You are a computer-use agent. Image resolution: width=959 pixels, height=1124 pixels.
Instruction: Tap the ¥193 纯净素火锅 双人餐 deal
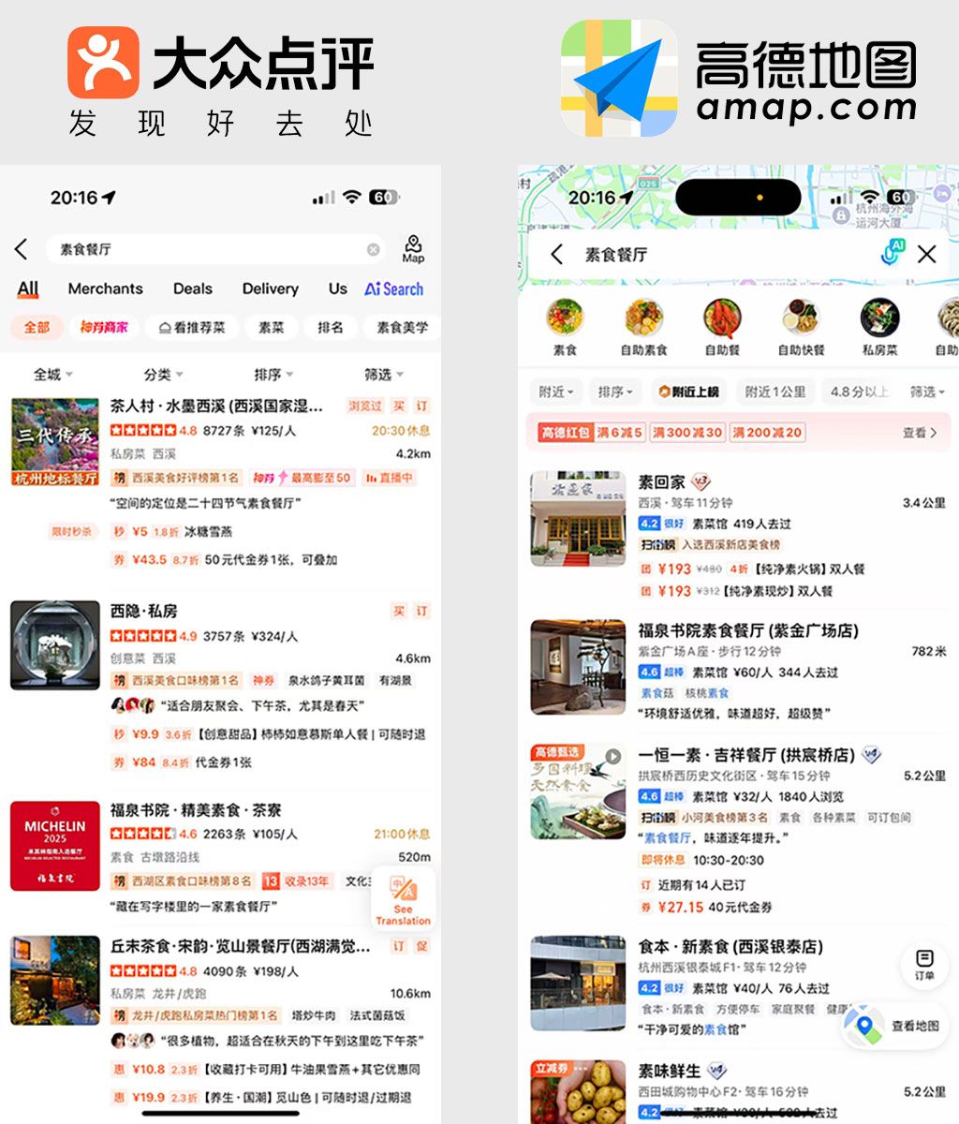pyautogui.click(x=752, y=569)
